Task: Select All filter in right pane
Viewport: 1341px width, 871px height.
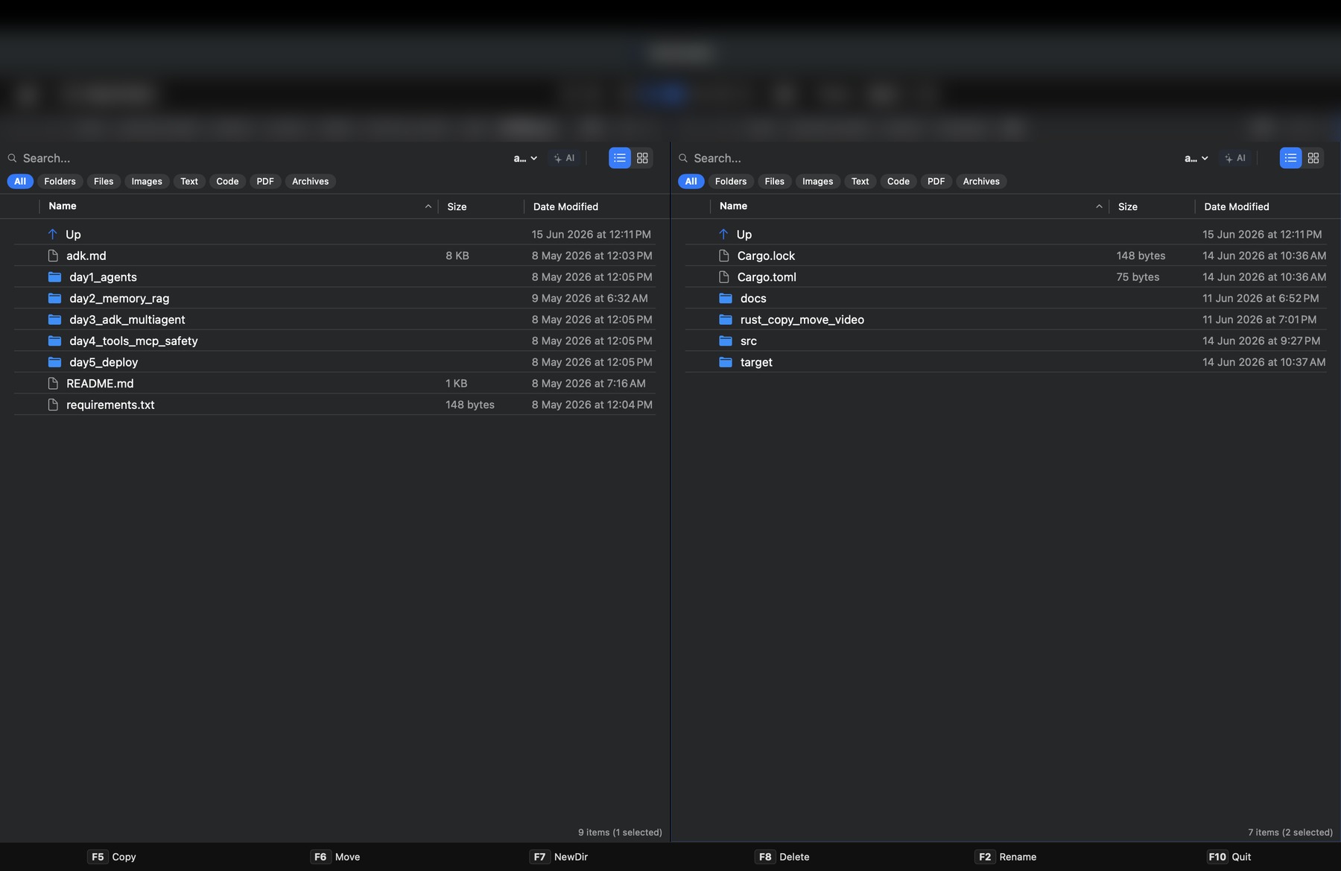Action: (x=691, y=181)
